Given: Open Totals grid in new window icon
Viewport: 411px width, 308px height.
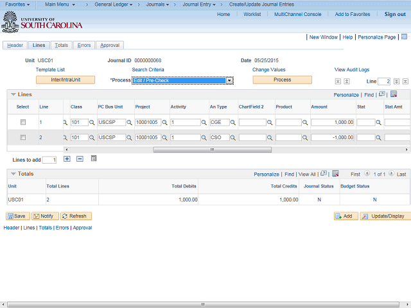Looking at the screenshot, I should tap(325, 174).
